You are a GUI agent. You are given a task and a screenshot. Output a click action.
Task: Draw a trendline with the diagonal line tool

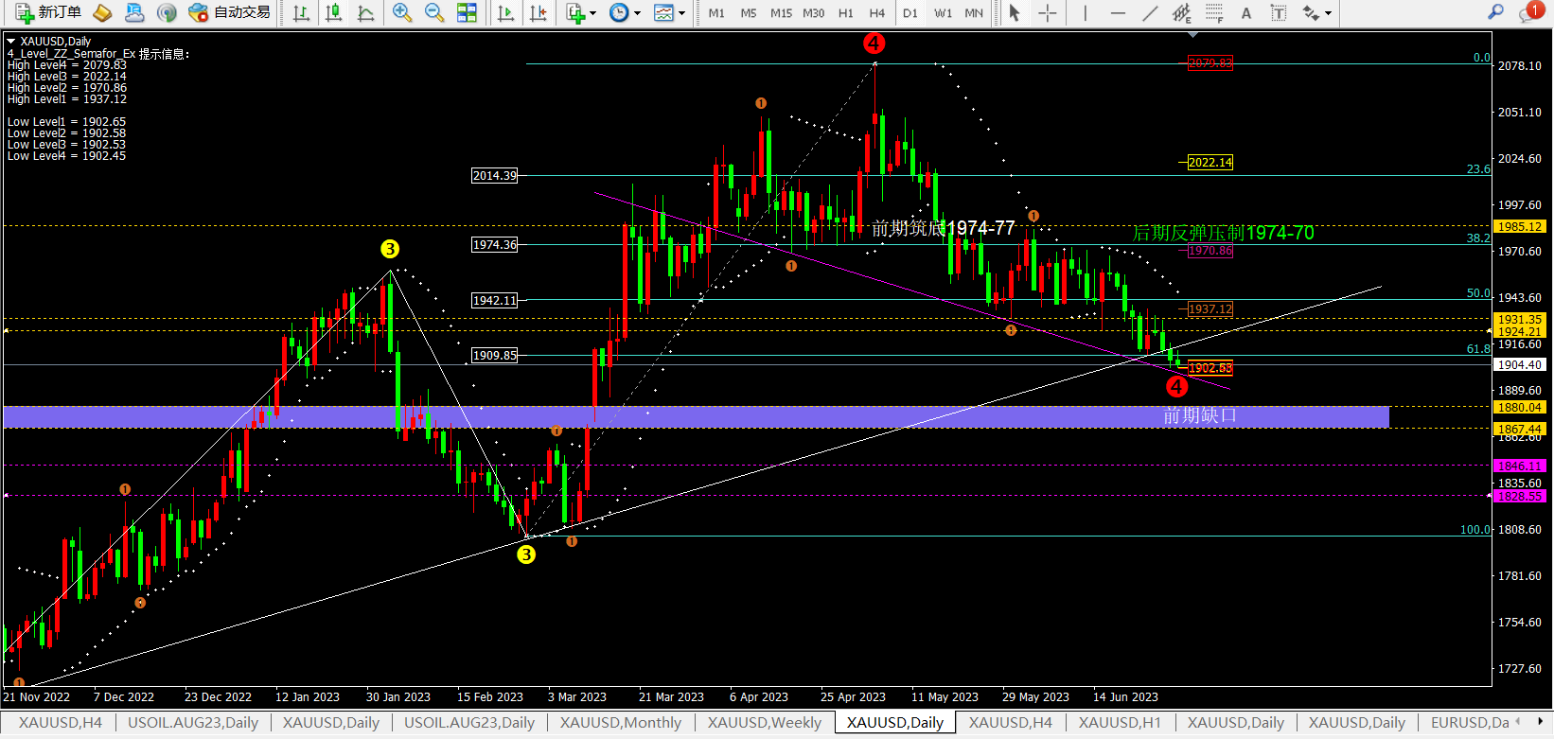click(1149, 12)
